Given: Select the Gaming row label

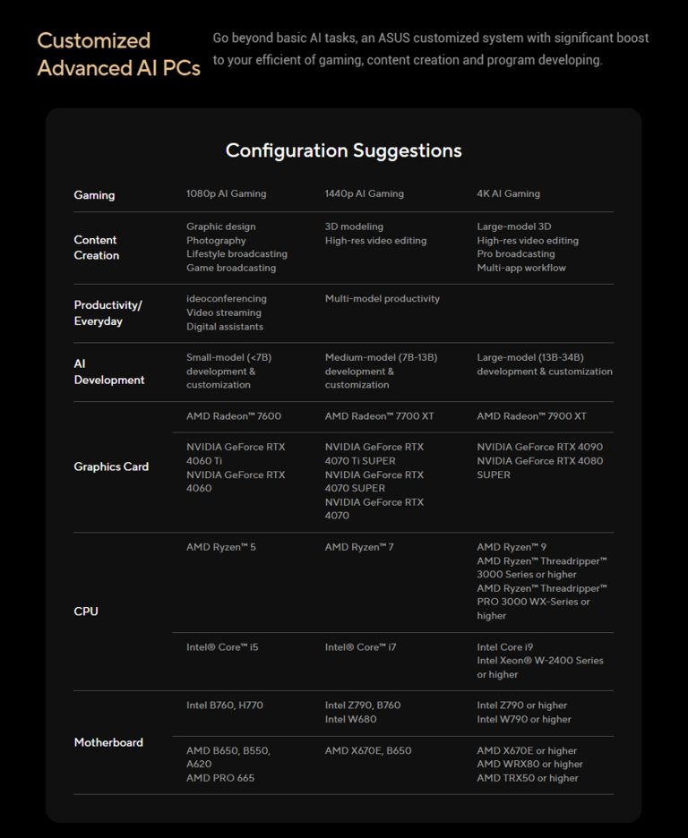Looking at the screenshot, I should (x=94, y=195).
